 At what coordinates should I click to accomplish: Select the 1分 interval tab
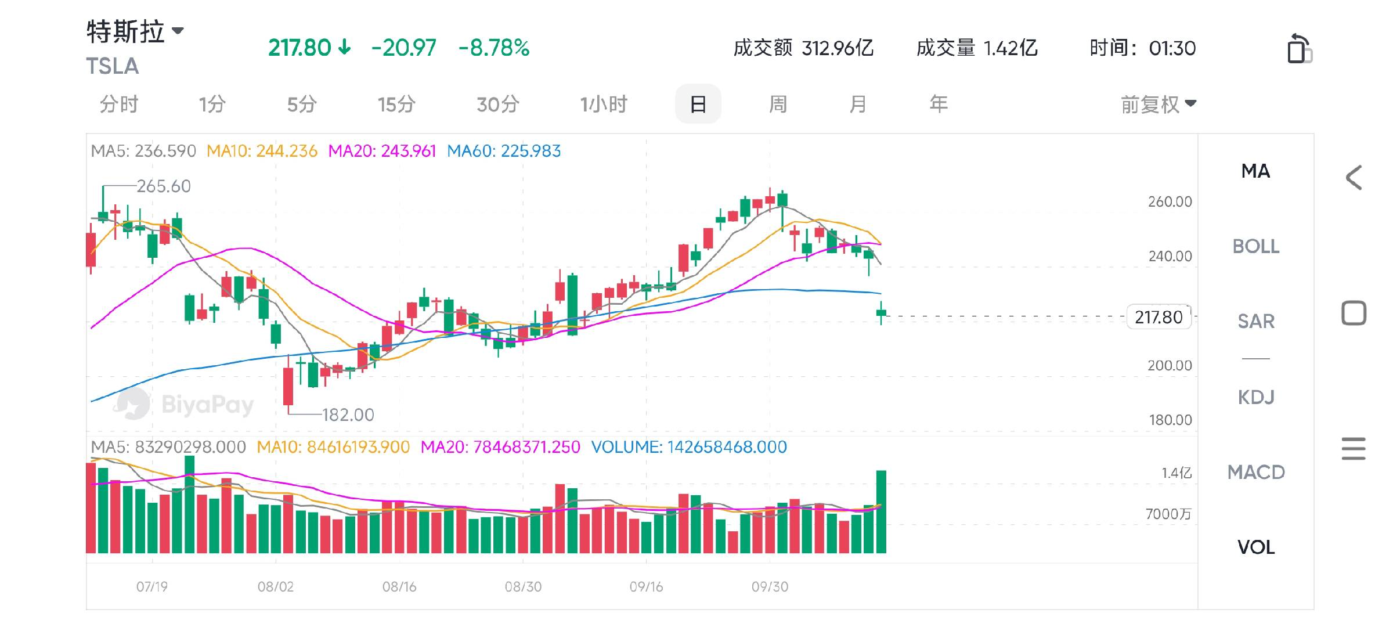pos(212,105)
